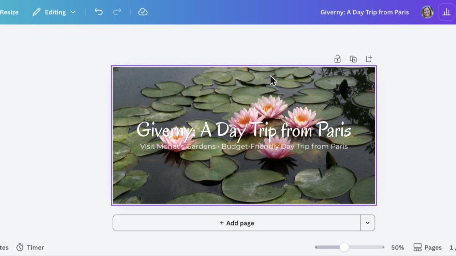Open the analytics bar chart button

click(446, 12)
